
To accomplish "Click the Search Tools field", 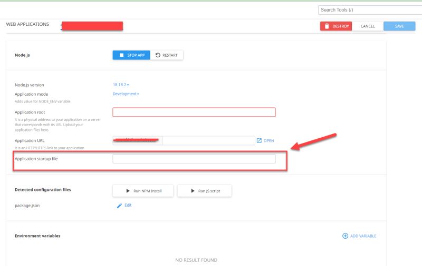I will pyautogui.click(x=370, y=10).
